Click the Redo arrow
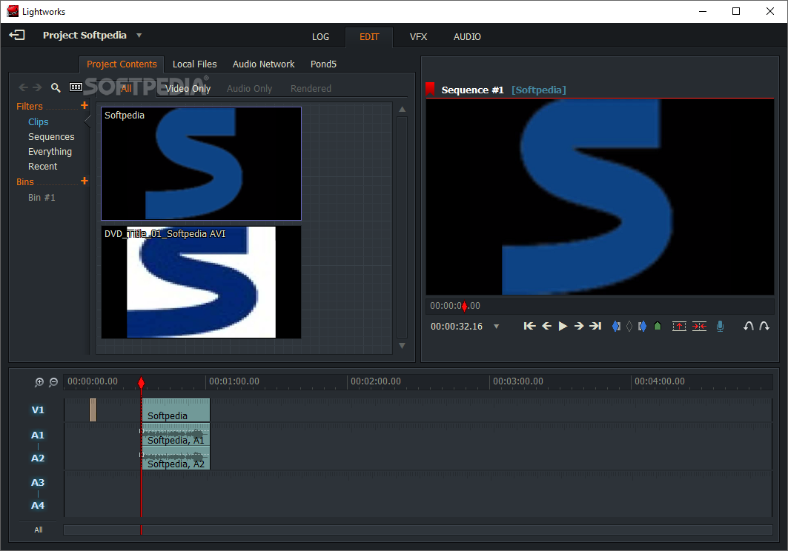Screen dimensions: 788x551 [x=764, y=326]
